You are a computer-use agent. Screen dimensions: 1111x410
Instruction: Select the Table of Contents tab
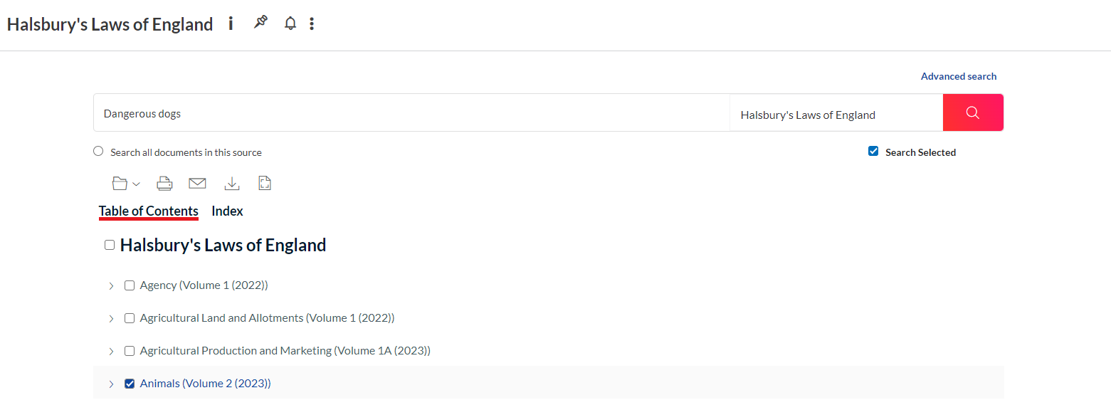148,211
